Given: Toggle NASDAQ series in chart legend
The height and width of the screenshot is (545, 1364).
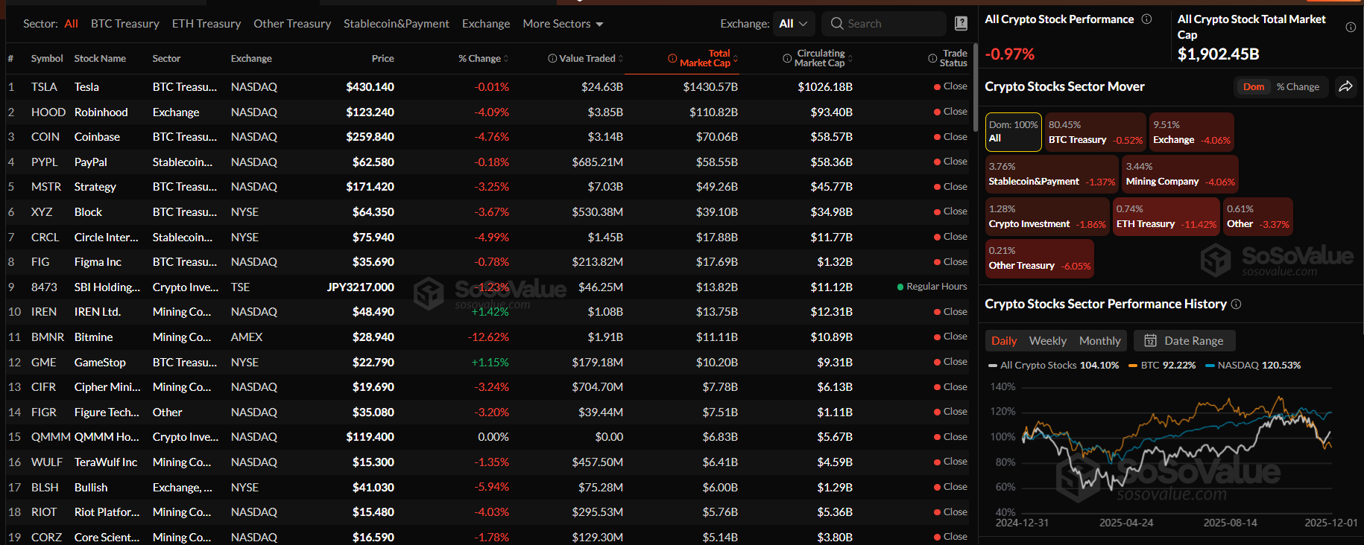Looking at the screenshot, I should coord(1253,365).
